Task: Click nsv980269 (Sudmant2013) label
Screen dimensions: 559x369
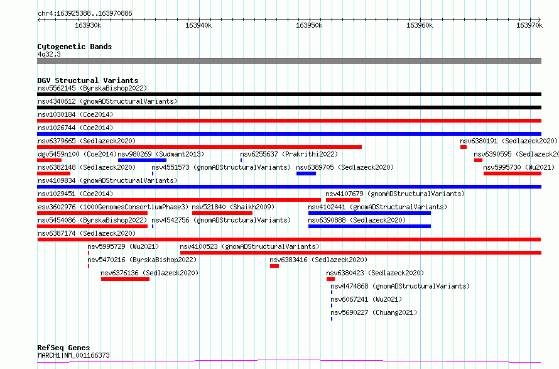Action: [x=161, y=154]
